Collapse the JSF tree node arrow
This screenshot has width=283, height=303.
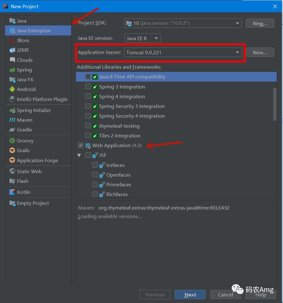79,155
